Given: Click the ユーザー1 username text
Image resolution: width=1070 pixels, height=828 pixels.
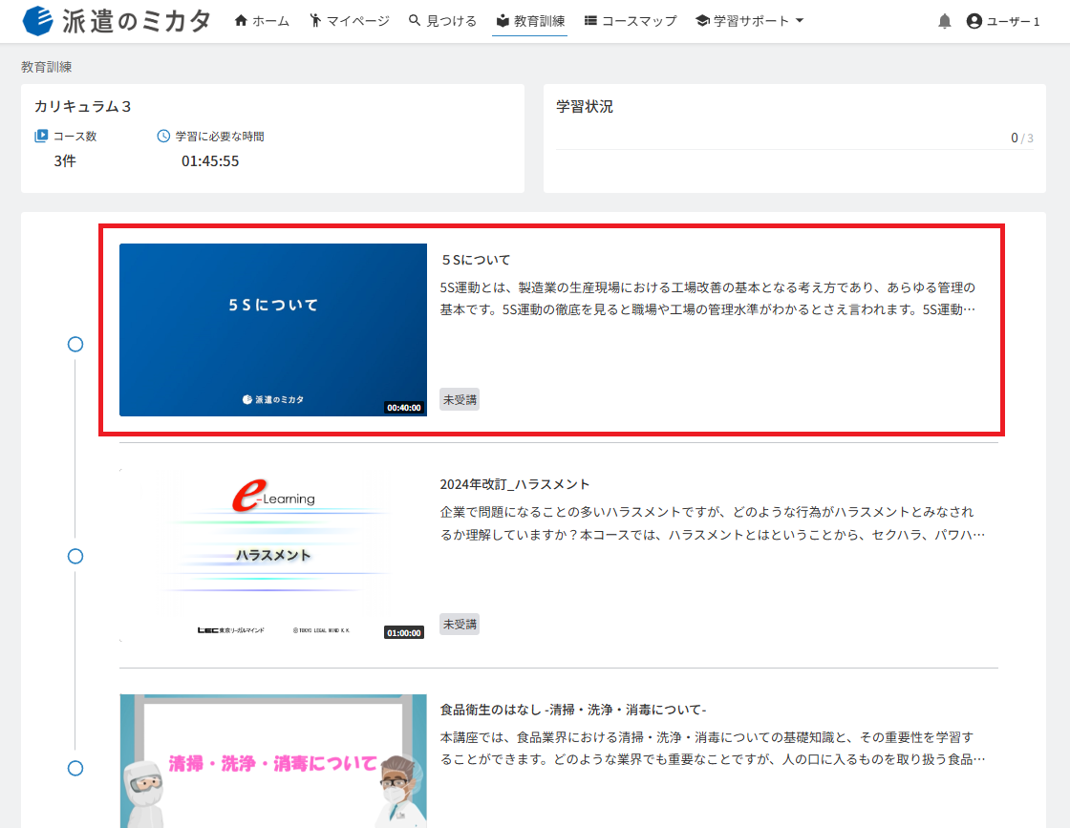Looking at the screenshot, I should click(1014, 21).
